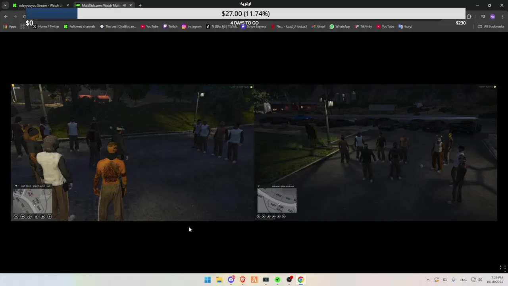508x286 pixels.
Task: Open YouTube bookmark beside TikFinity
Action: click(385, 27)
